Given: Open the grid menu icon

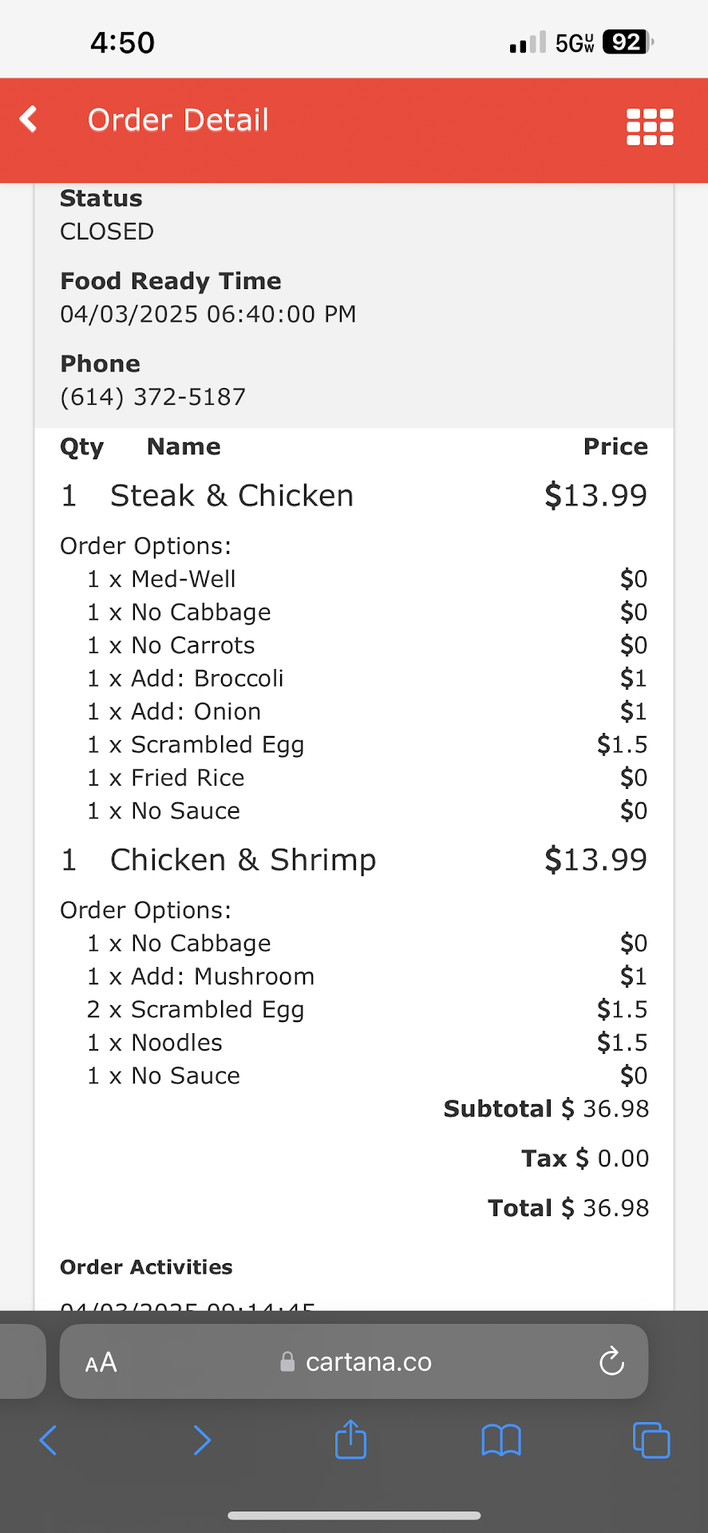Looking at the screenshot, I should pyautogui.click(x=650, y=127).
